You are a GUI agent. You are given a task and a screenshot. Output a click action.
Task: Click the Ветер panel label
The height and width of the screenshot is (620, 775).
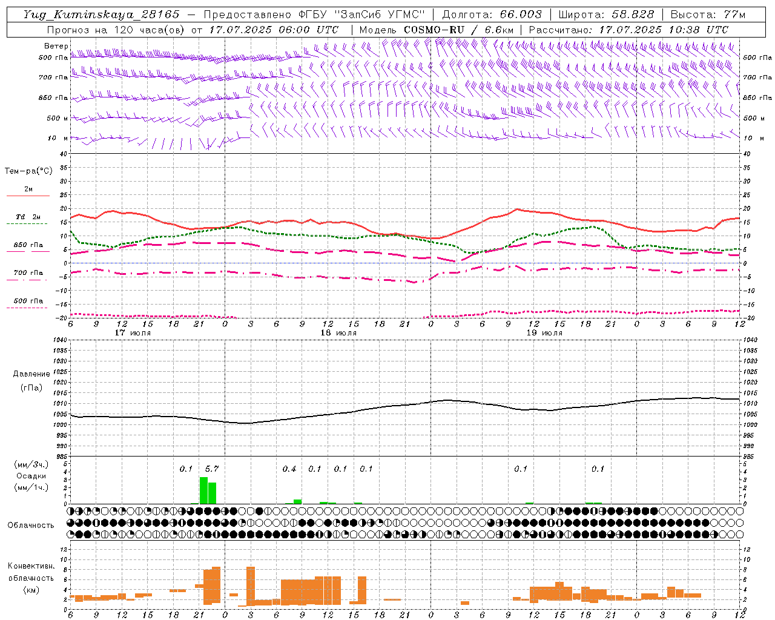tap(55, 46)
